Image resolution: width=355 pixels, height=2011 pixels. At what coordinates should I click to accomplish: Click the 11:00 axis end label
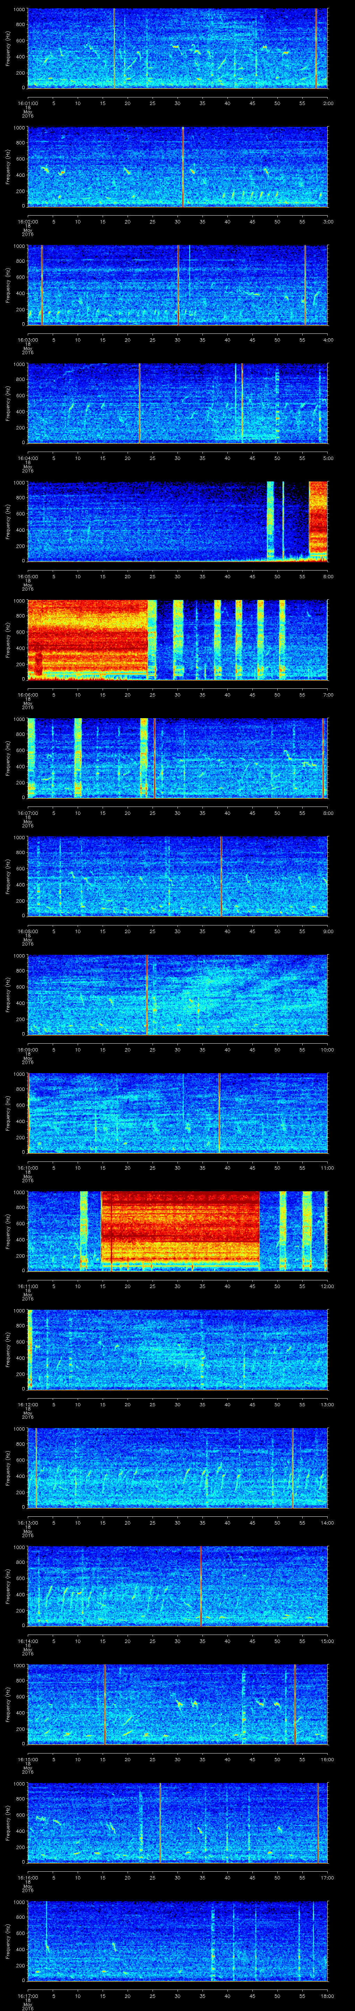tap(327, 1168)
